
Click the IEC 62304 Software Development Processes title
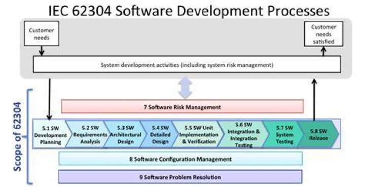(189, 11)
